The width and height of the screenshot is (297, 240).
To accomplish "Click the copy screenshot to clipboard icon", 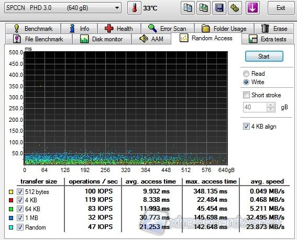I will point(203,8).
